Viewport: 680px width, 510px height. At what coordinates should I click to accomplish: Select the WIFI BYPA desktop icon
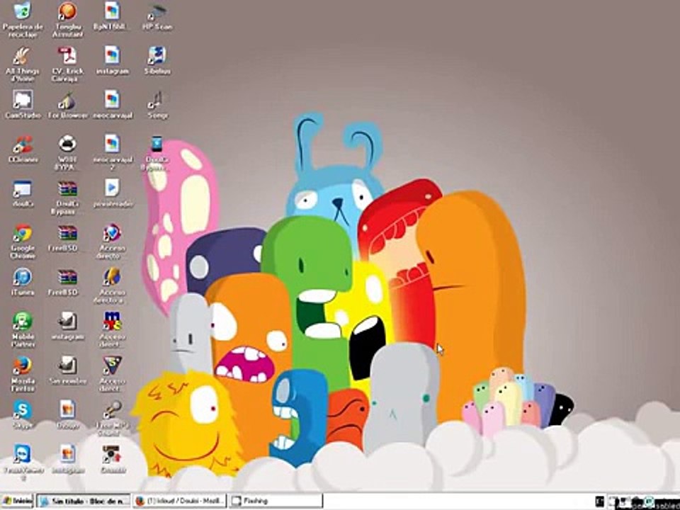click(x=68, y=153)
